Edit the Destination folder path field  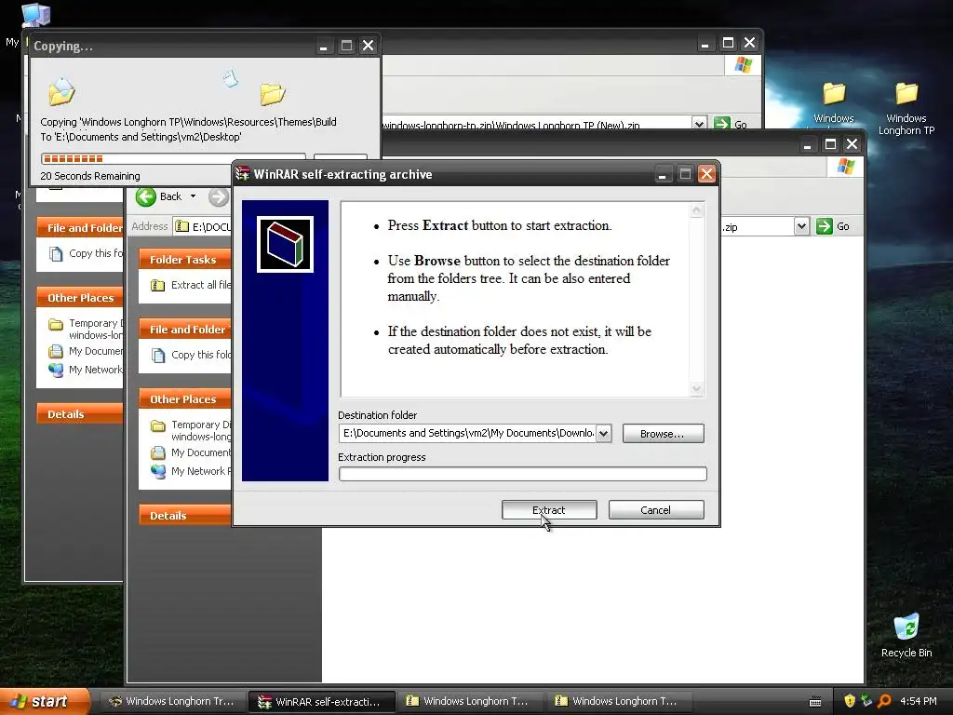tap(467, 434)
